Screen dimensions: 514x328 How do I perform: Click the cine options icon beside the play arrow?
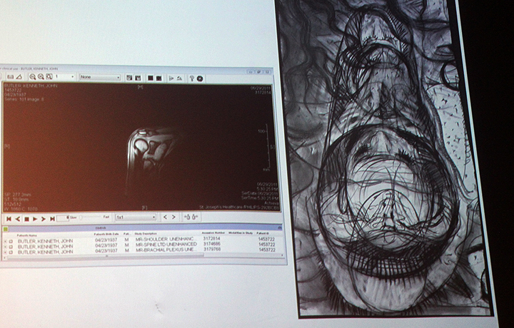(x=179, y=78)
